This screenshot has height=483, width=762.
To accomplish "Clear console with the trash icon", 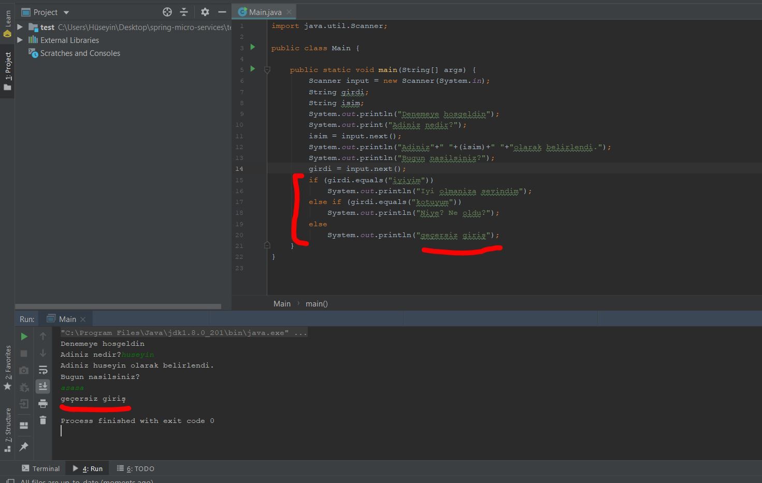I will [43, 420].
